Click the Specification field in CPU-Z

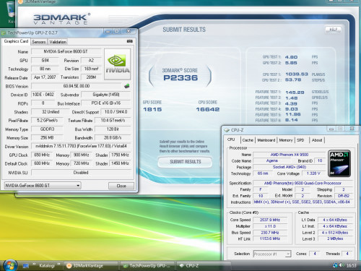coord(303,183)
